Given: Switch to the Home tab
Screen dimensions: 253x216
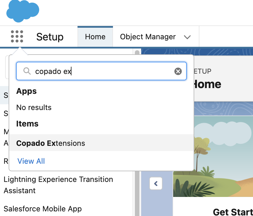Looking at the screenshot, I should click(95, 37).
